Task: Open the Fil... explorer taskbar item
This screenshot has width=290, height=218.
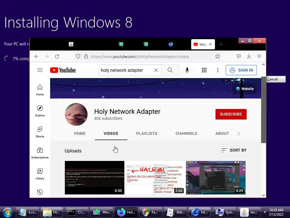Action: coord(52,212)
